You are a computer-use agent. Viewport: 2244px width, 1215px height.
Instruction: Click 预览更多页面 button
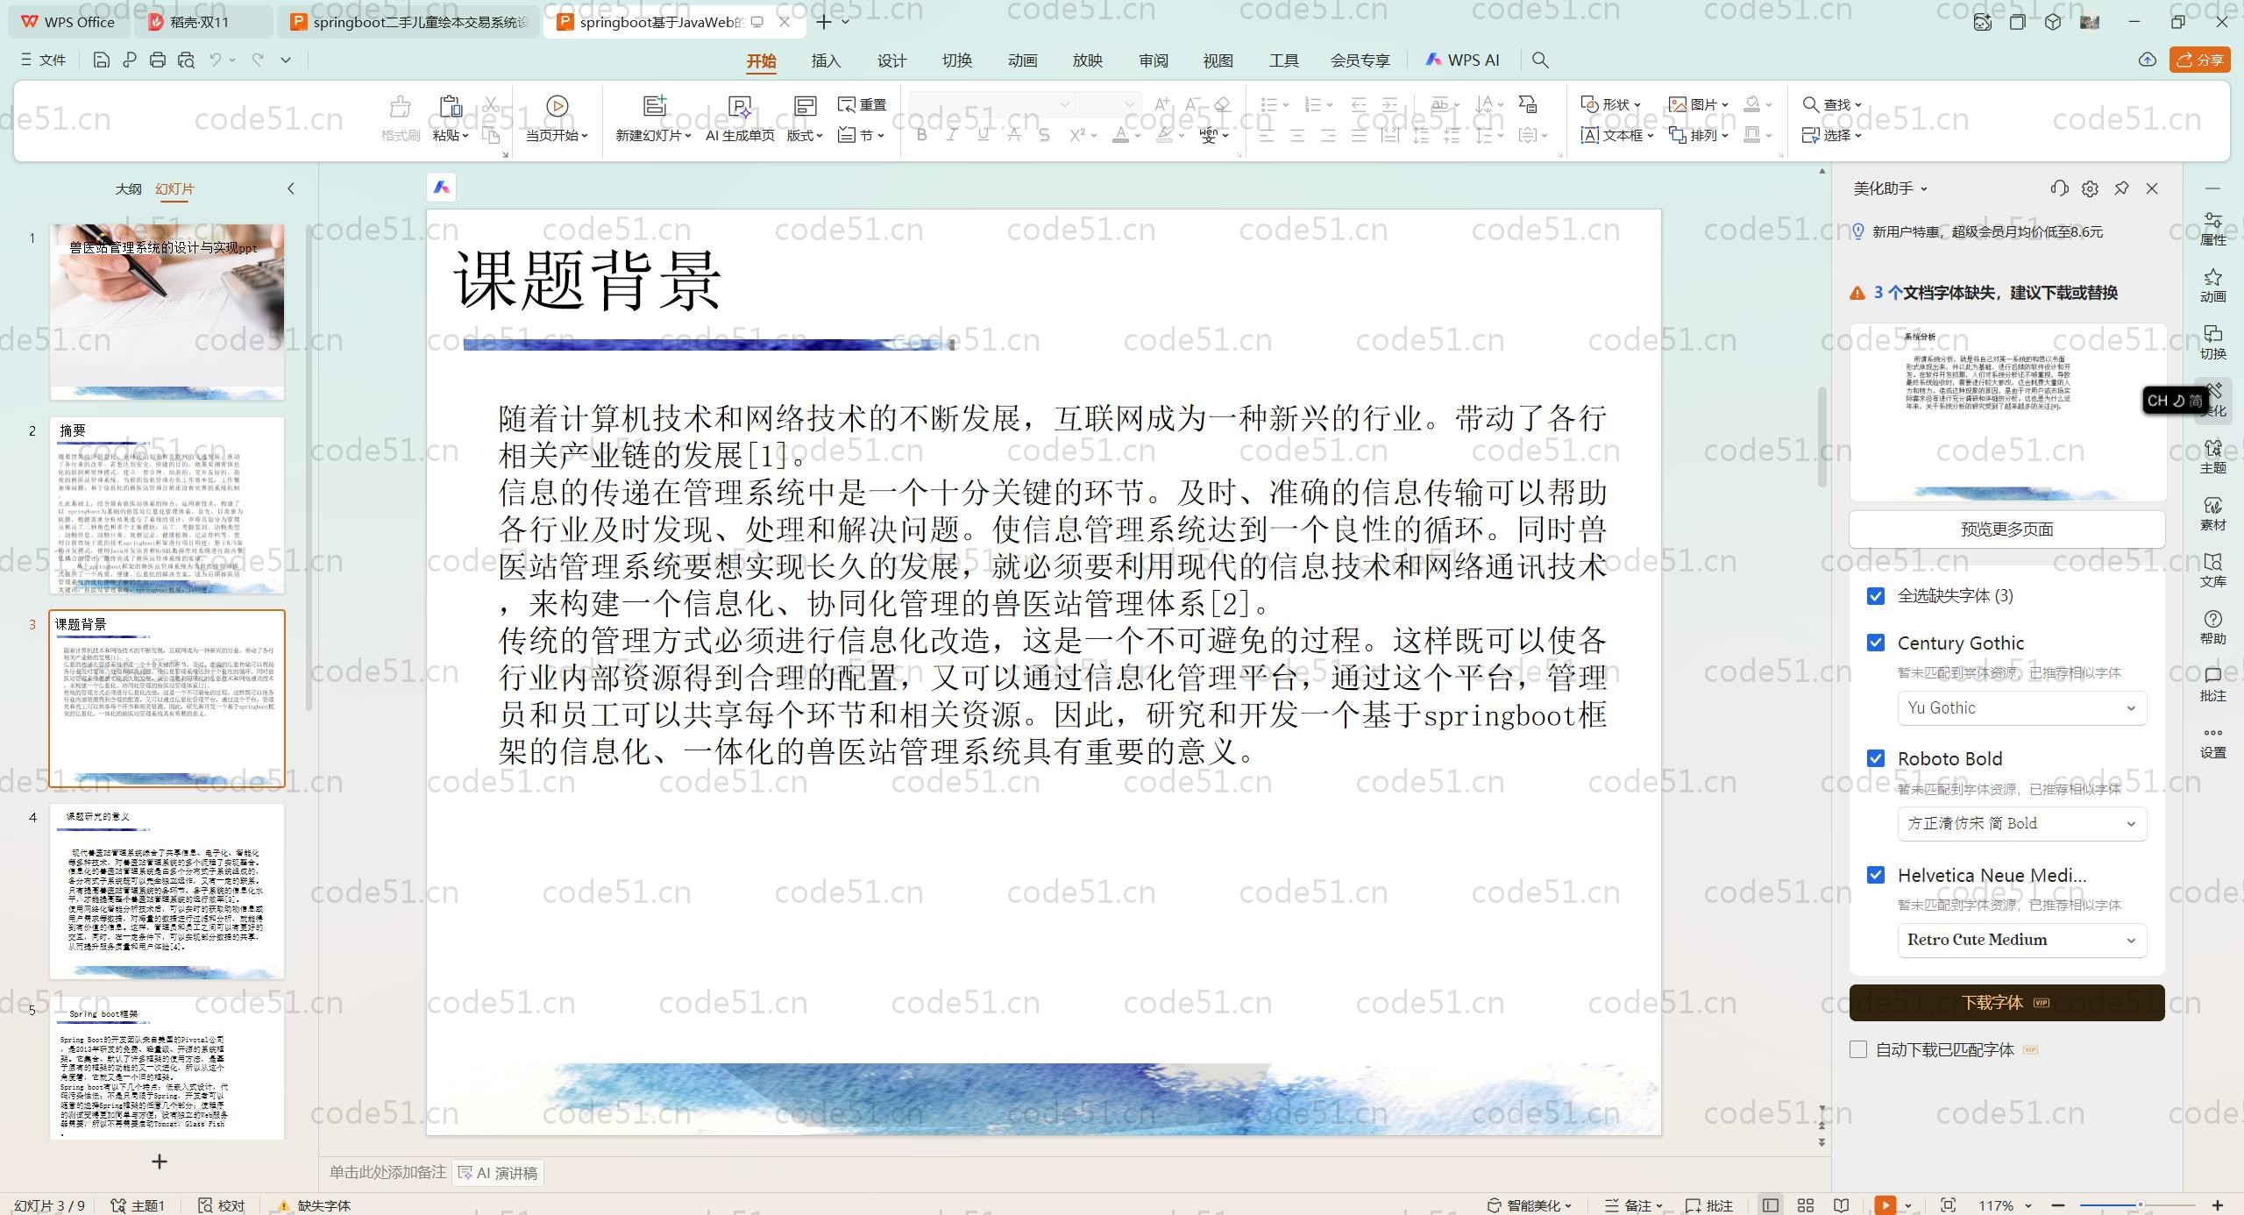2006,529
